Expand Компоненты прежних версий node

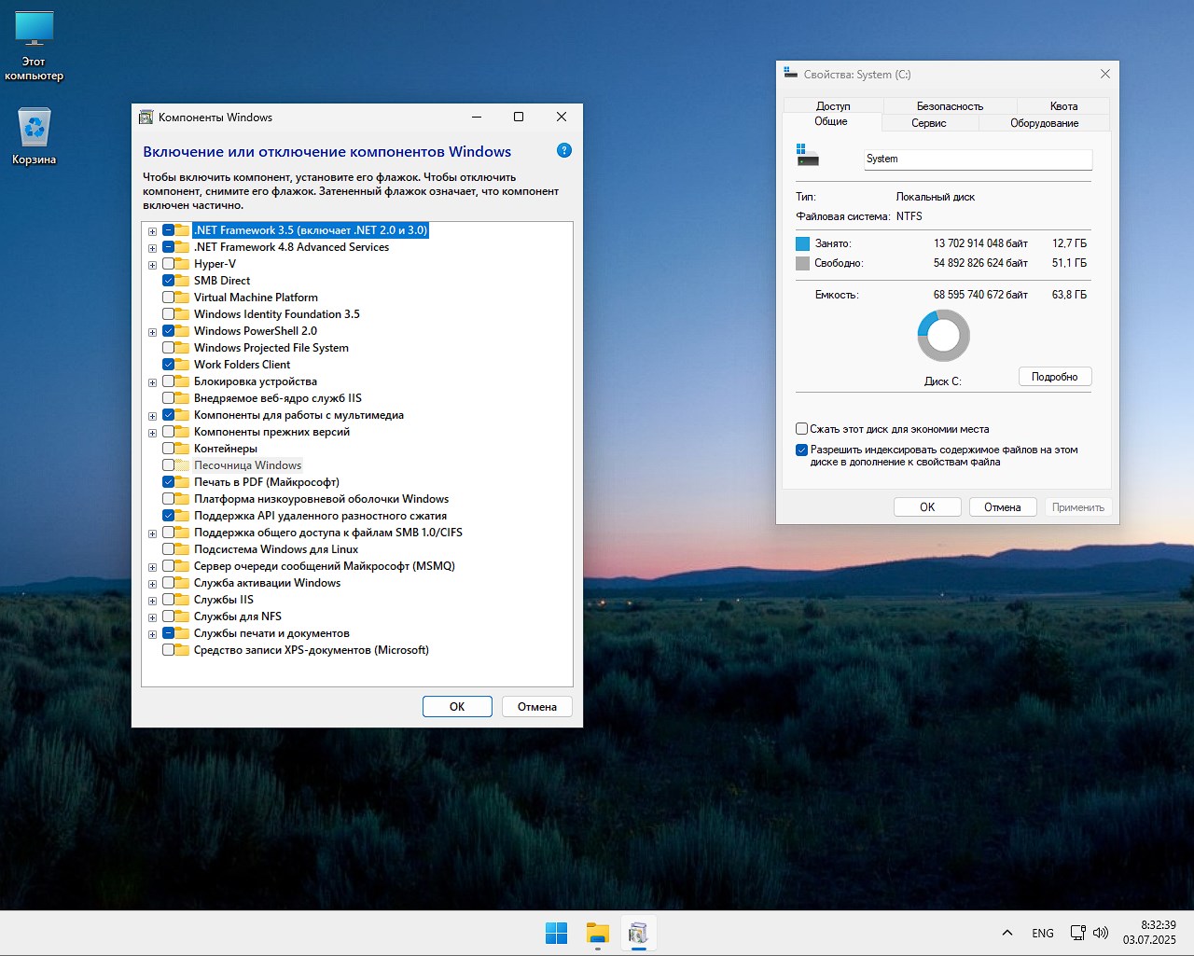(x=152, y=433)
